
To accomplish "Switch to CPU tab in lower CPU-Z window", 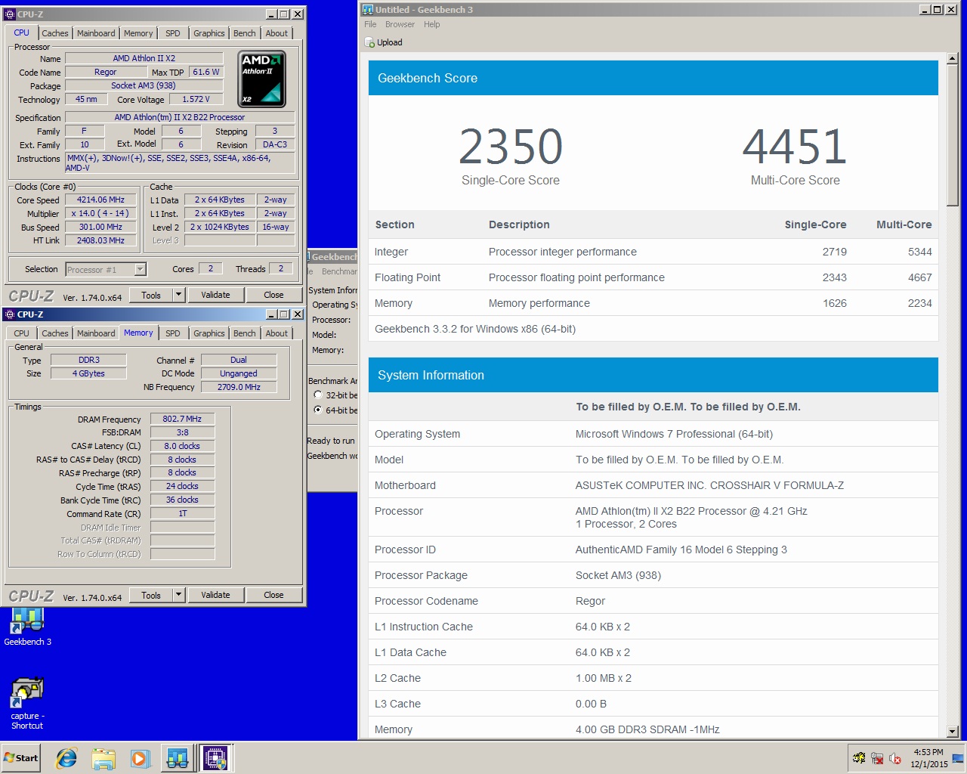I will tap(22, 333).
